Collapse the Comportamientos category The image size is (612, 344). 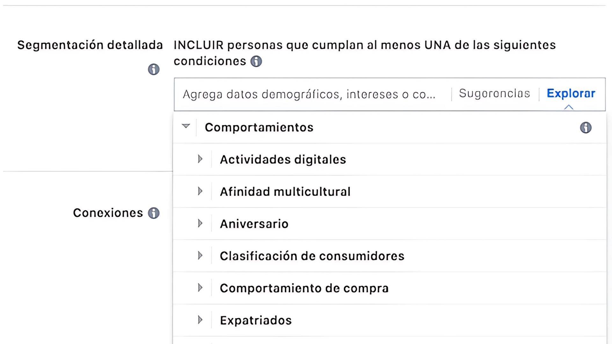[x=186, y=126]
